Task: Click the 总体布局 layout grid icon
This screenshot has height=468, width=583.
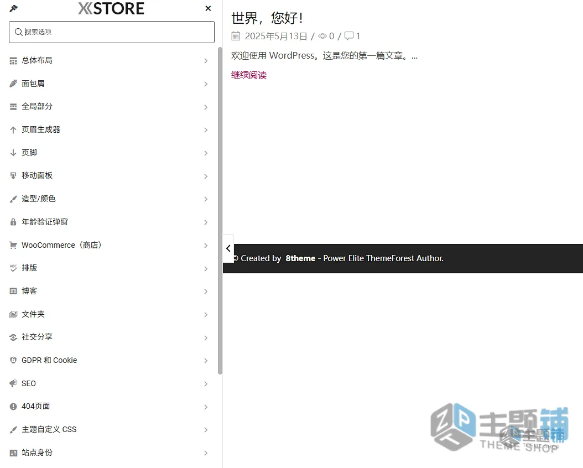Action: pos(13,61)
